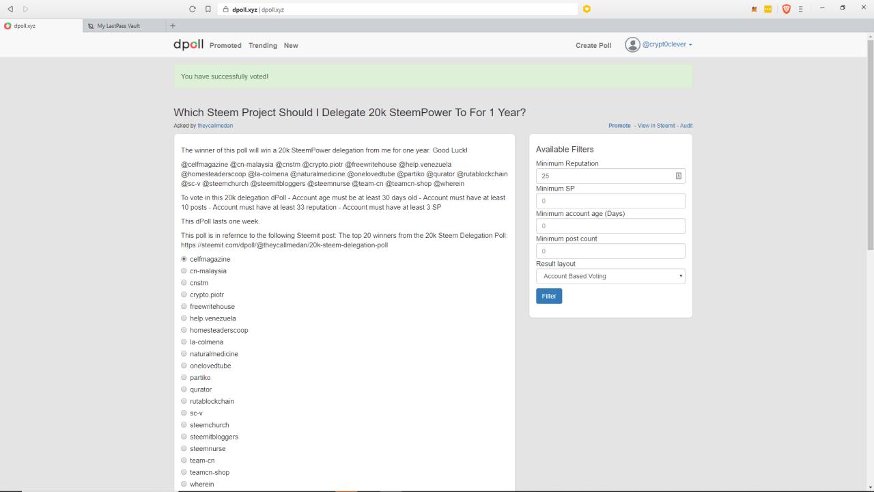The image size is (874, 492).
Task: Open the Trending polls page
Action: [263, 46]
